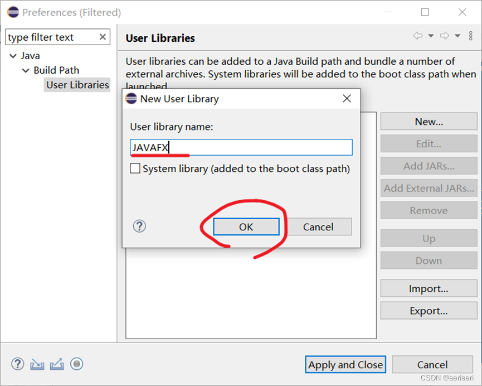Open the view menu three-dot icon
482x386 pixels.
(471, 36)
